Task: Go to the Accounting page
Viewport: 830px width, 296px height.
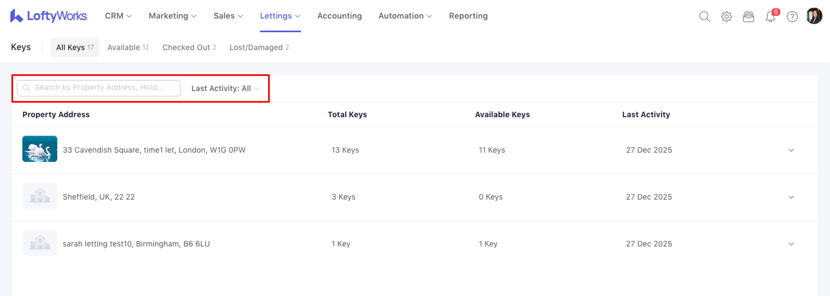Action: tap(339, 16)
